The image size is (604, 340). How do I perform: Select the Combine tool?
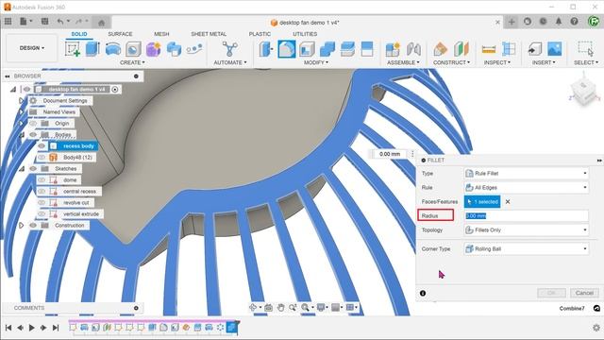pyautogui.click(x=327, y=49)
